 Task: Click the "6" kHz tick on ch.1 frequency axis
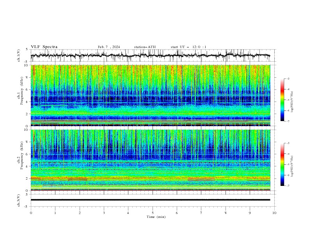click(27, 89)
